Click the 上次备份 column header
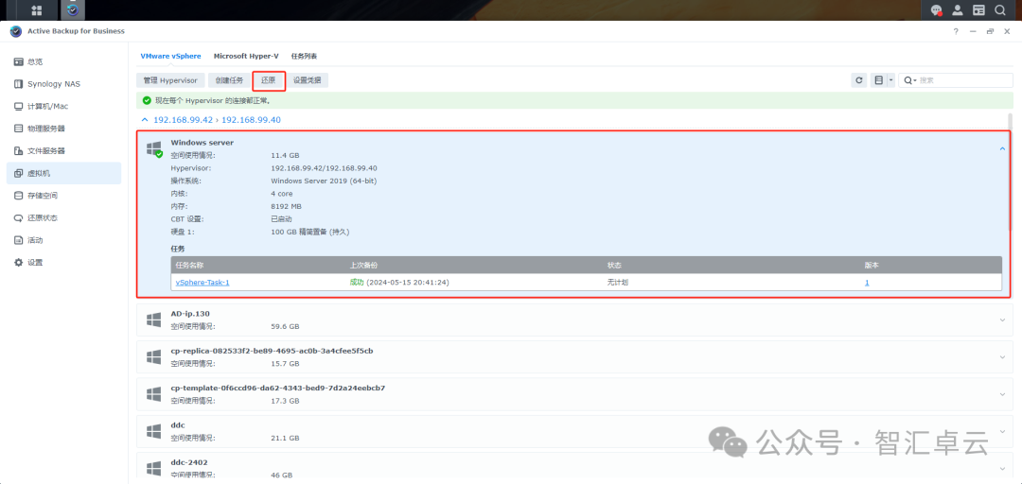 click(x=363, y=265)
